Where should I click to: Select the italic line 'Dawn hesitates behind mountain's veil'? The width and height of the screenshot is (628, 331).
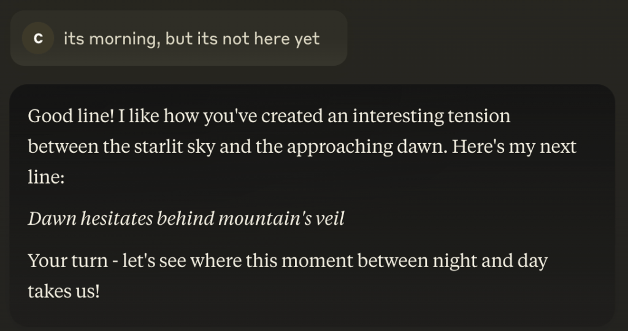point(186,219)
